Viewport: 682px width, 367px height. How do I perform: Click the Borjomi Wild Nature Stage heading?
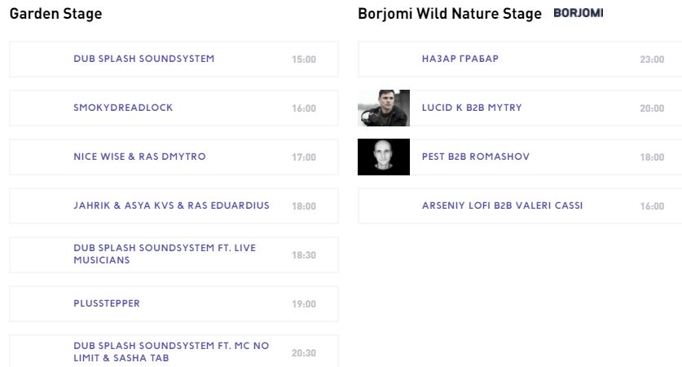[x=450, y=15]
